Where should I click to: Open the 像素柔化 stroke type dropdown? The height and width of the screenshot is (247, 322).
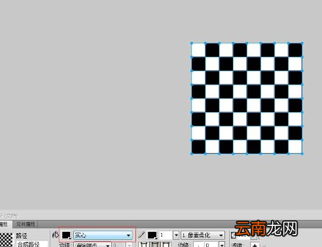pyautogui.click(x=203, y=235)
